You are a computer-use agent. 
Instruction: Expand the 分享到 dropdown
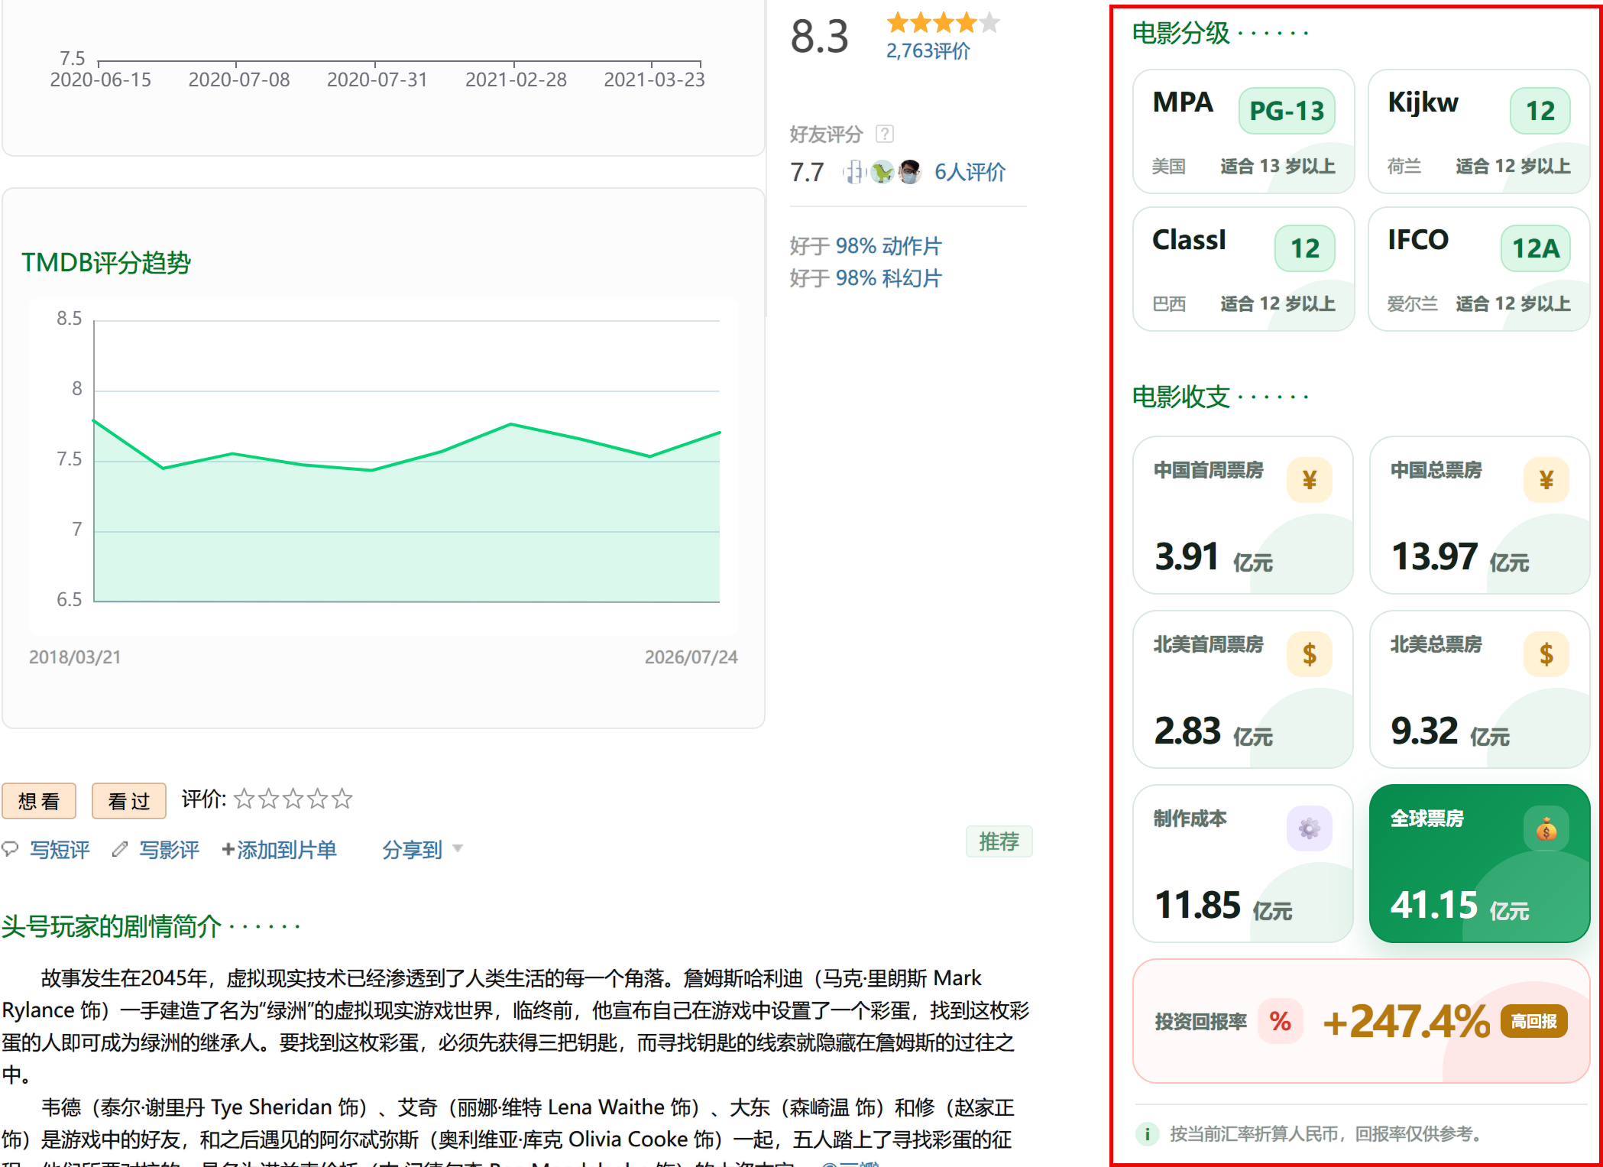[423, 849]
